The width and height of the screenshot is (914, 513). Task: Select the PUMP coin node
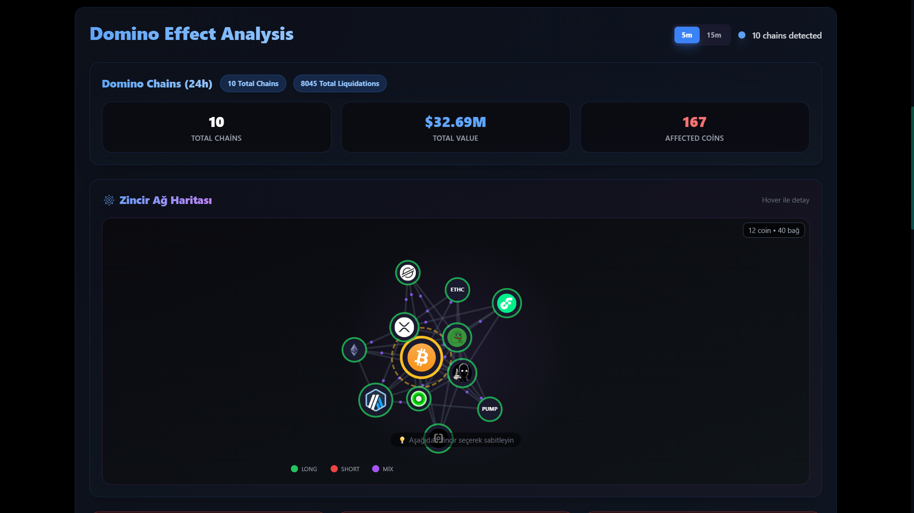coord(489,409)
